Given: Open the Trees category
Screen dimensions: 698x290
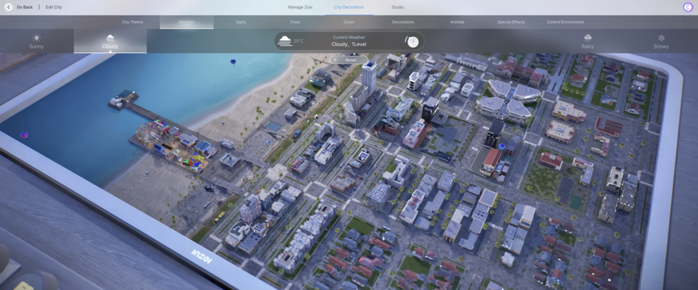Looking at the screenshot, I should [x=294, y=22].
